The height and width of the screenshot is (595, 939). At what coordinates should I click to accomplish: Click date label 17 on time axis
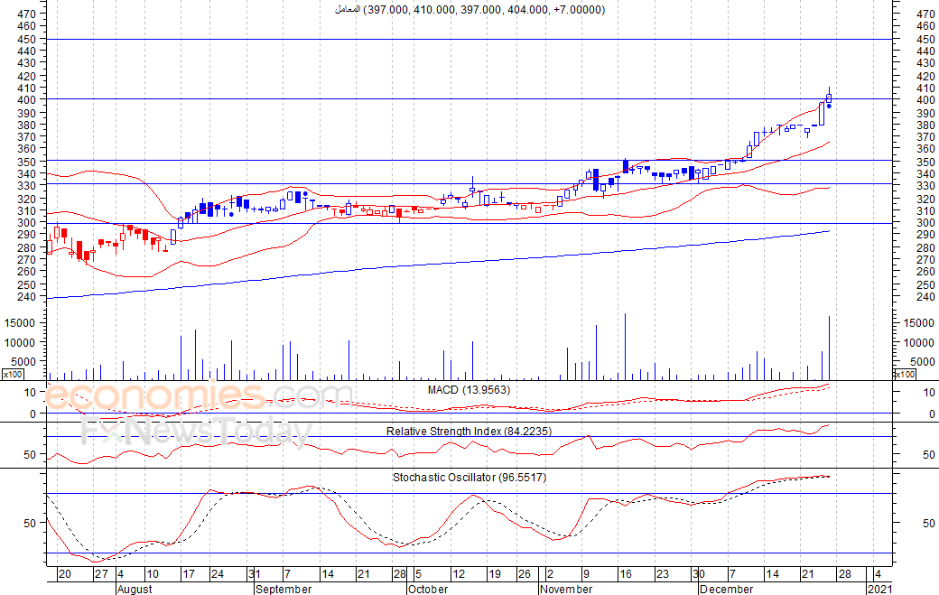tap(189, 574)
